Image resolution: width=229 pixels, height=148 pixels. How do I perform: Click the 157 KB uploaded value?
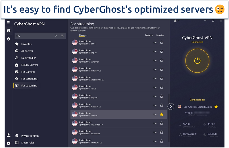[x=211, y=124]
